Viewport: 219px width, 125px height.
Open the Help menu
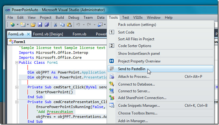[169, 17]
